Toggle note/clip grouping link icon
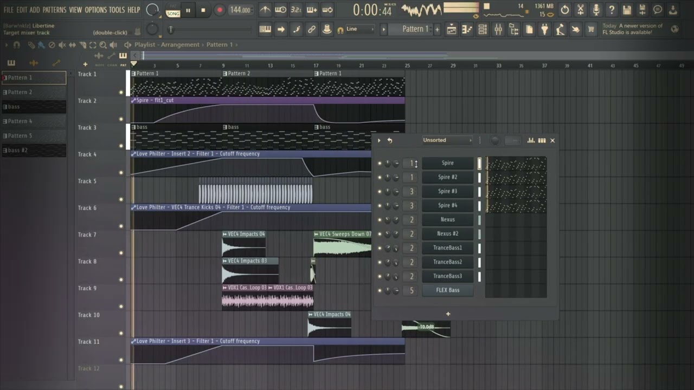694x390 pixels. coord(312,29)
